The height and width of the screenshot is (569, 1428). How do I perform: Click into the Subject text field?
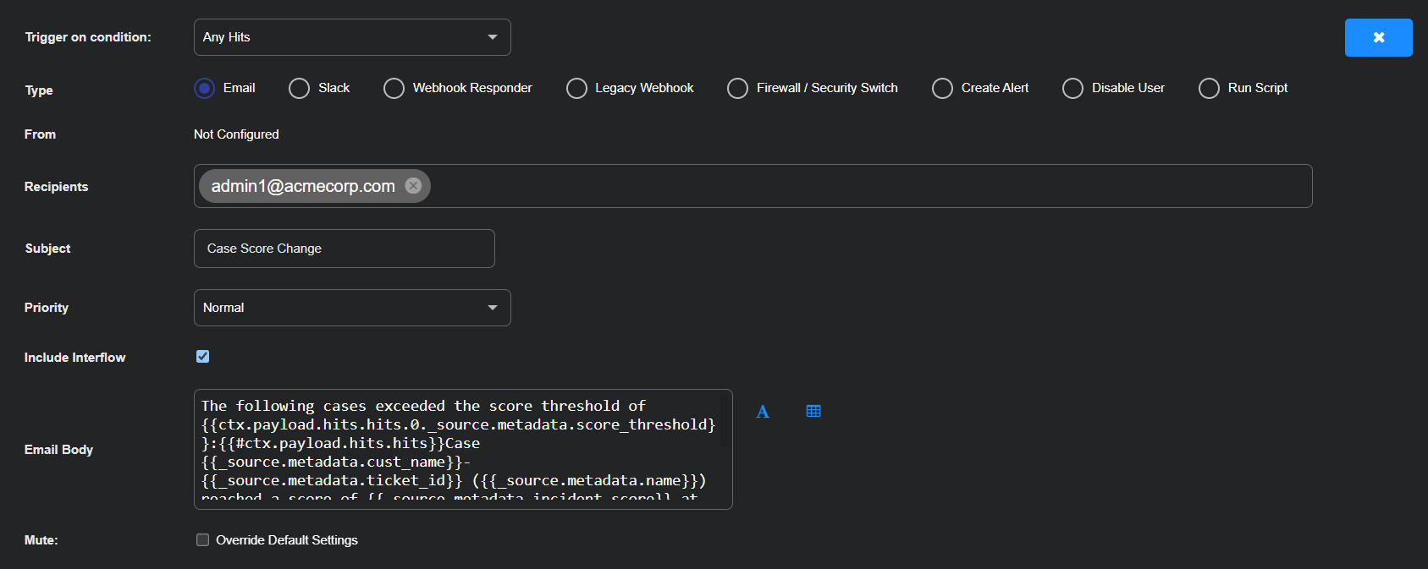point(344,249)
